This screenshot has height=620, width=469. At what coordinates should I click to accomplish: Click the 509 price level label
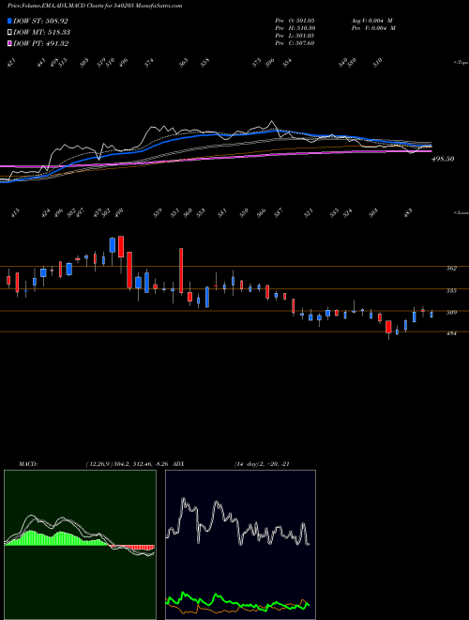pos(451,313)
